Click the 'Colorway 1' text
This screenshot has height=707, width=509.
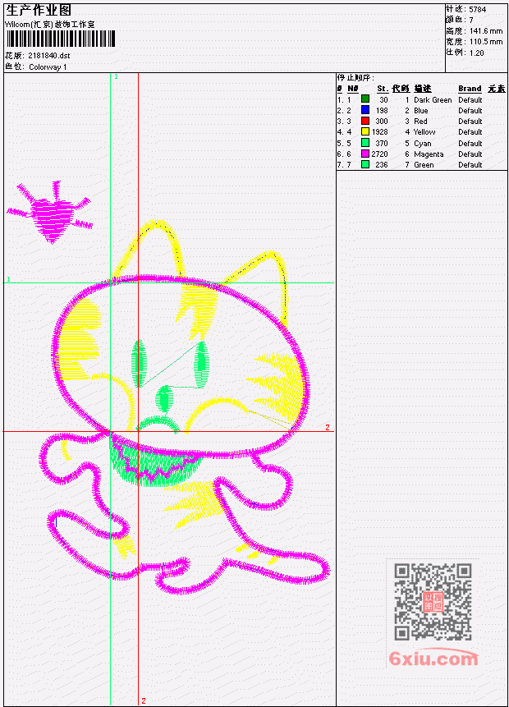[48, 67]
